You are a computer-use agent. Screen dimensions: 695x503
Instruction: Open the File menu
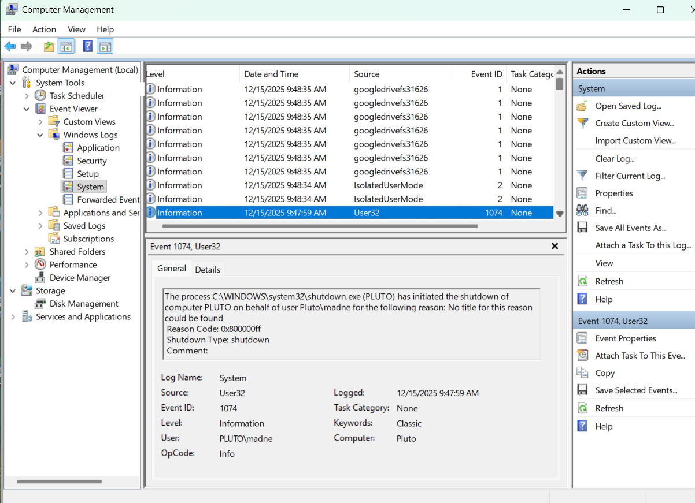click(x=14, y=29)
